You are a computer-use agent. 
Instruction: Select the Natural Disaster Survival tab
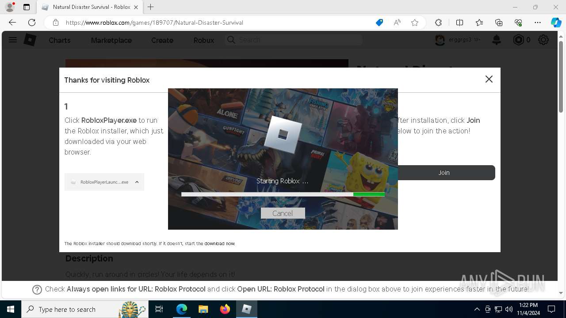click(90, 7)
